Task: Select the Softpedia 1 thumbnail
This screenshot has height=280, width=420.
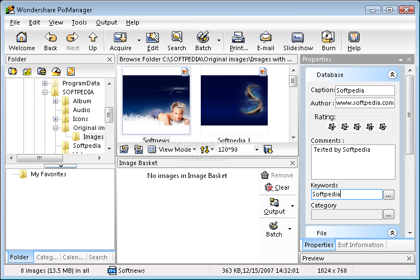Action: tap(234, 100)
